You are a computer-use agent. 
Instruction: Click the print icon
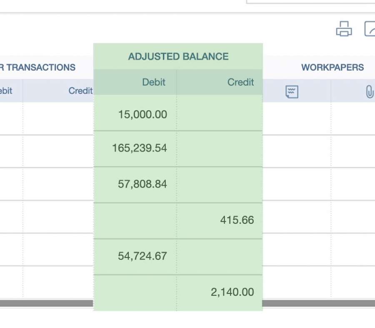pos(344,29)
